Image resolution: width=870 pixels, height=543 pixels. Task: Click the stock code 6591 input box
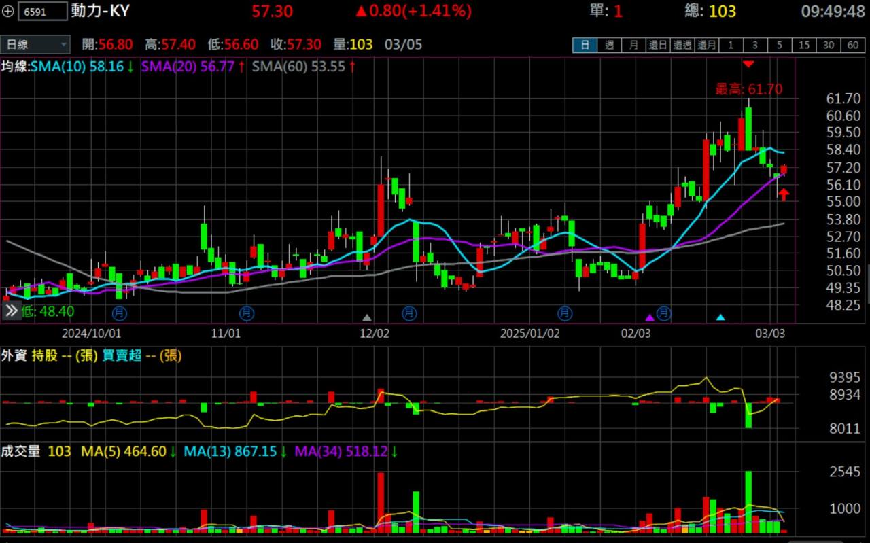42,11
